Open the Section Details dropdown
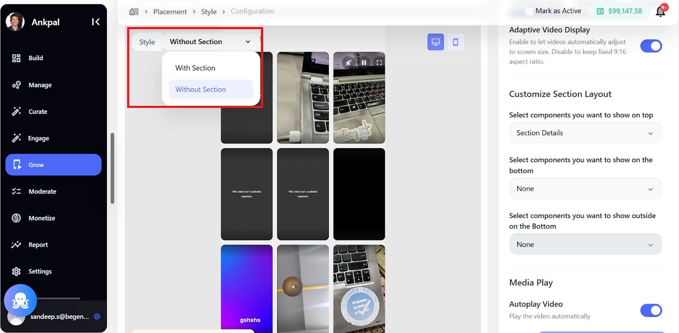Viewport: 679px width, 333px height. pos(585,133)
